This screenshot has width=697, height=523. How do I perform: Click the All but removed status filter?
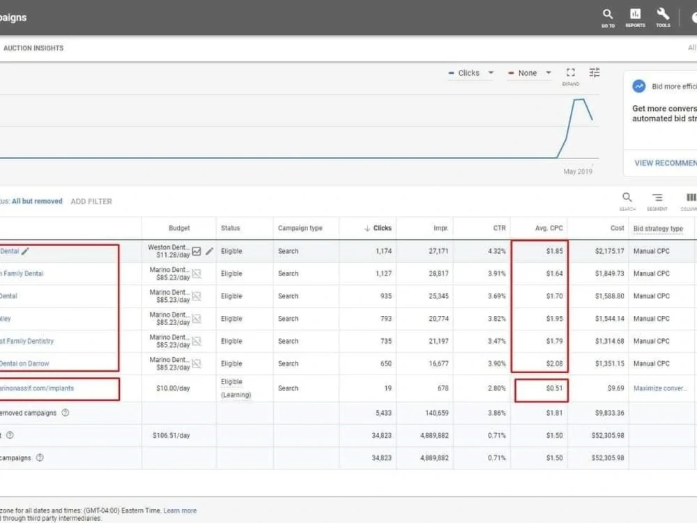[x=37, y=201]
